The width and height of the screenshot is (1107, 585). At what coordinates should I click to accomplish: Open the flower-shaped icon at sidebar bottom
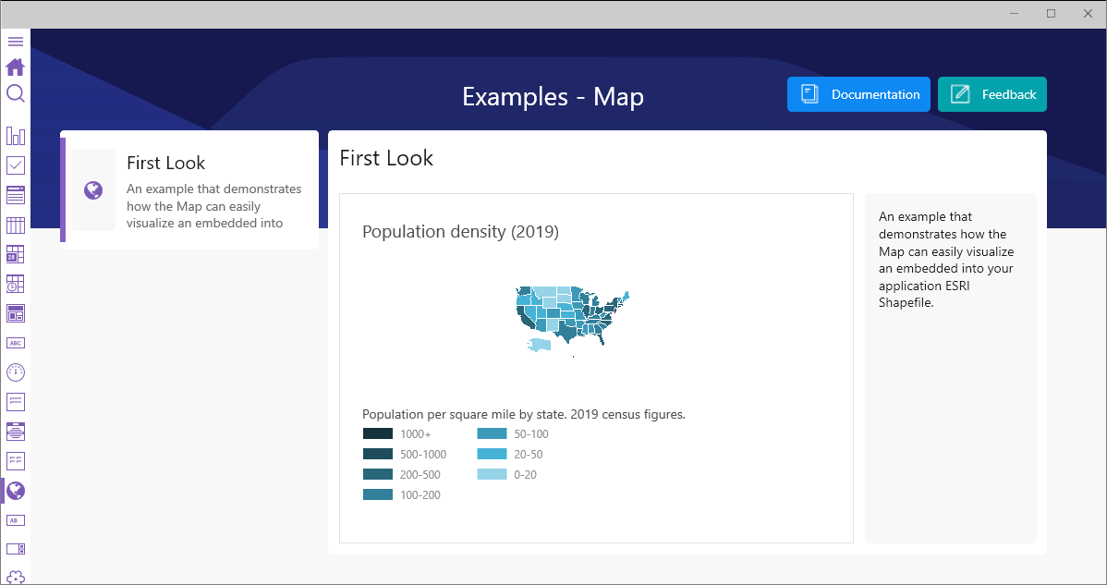pyautogui.click(x=15, y=577)
